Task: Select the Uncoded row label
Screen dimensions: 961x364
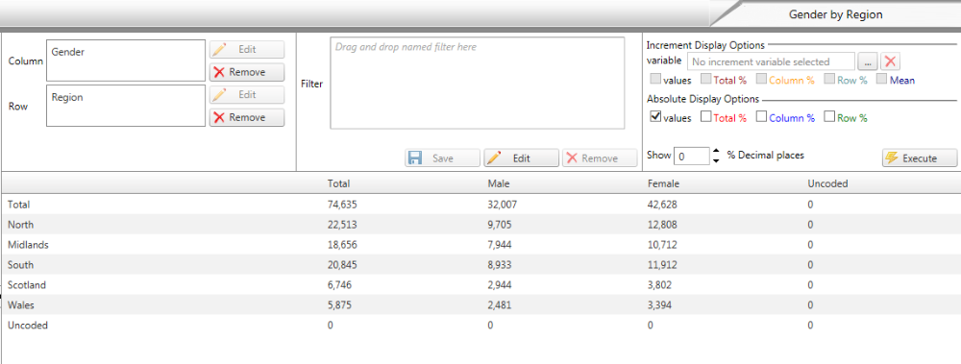Action: click(28, 326)
